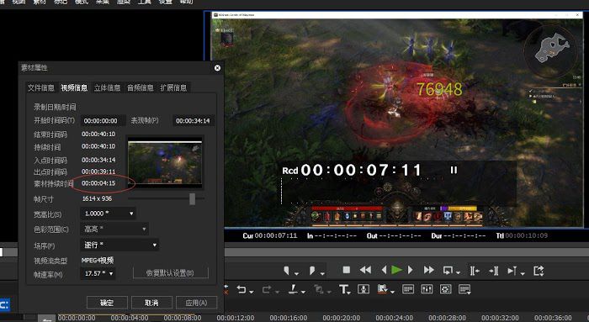The width and height of the screenshot is (589, 322).
Task: Click the Fast Forward double-arrow icon
Action: [428, 270]
